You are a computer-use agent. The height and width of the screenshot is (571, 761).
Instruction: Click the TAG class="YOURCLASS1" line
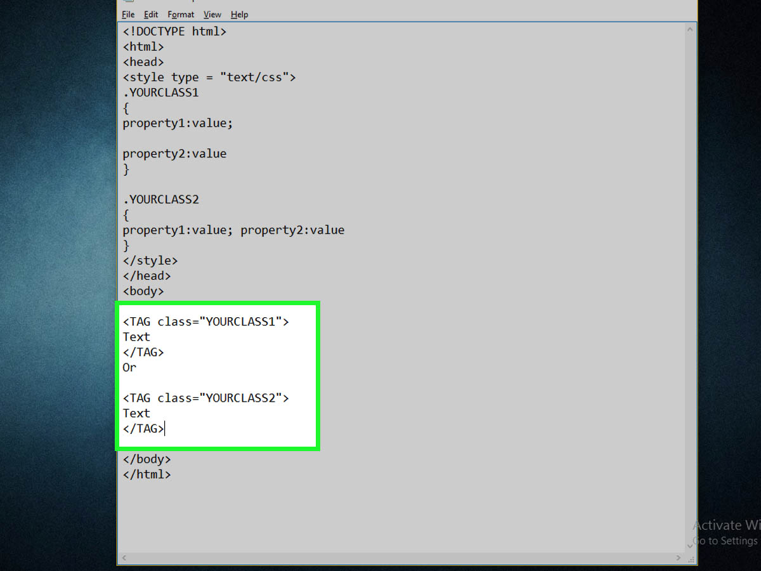[206, 322]
